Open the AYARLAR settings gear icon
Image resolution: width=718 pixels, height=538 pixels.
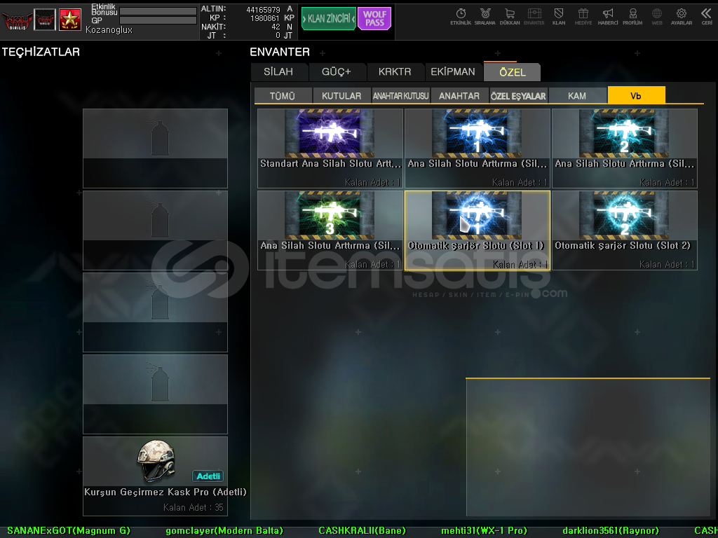pos(682,17)
